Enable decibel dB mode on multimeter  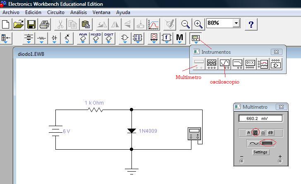(x=270, y=133)
